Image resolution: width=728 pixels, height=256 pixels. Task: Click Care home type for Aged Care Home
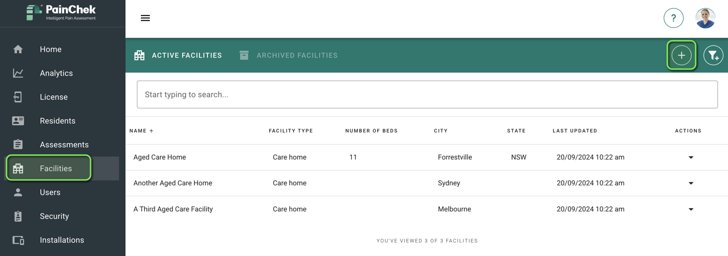(x=290, y=157)
